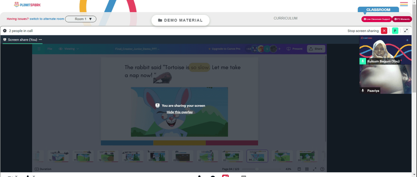
Task: Click the S collaborator avatar
Action: (267, 49)
